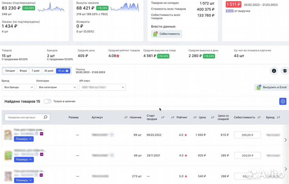Switch to the 7 дней period
This screenshot has width=289, height=184.
[x=35, y=71]
